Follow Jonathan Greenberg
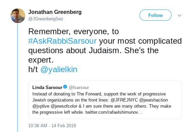194x132 pixels. 156,15
